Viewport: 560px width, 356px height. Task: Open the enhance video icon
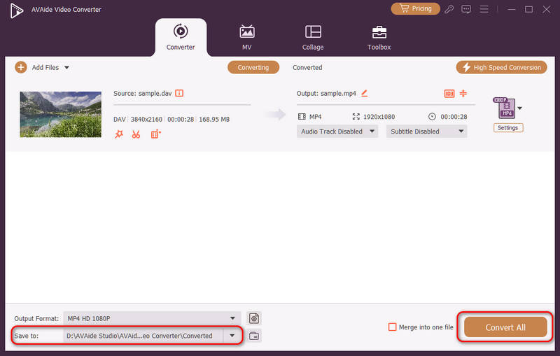[155, 134]
